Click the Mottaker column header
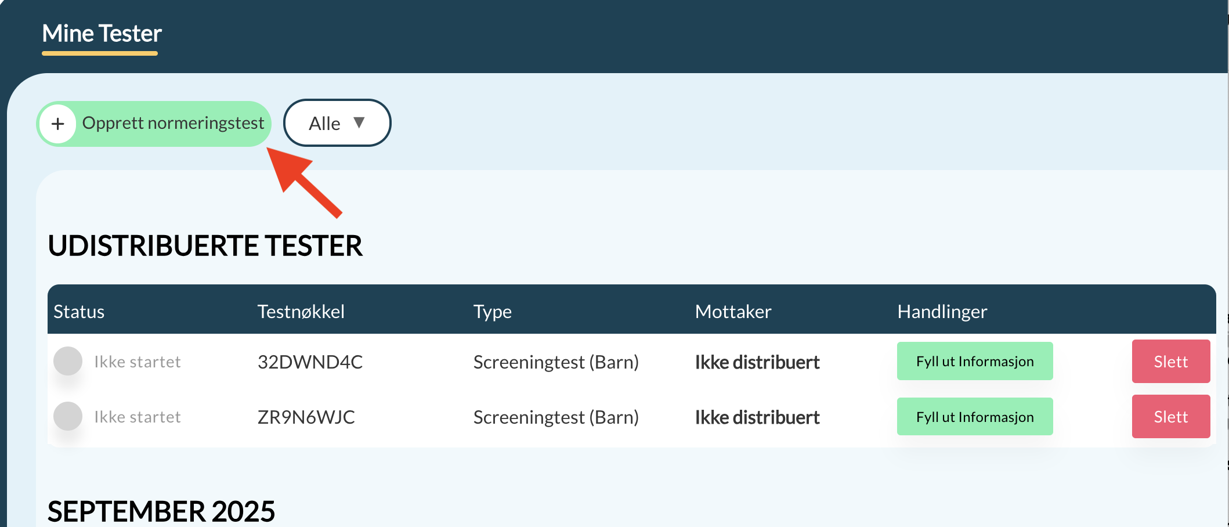Viewport: 1229px width, 527px height. (x=732, y=311)
